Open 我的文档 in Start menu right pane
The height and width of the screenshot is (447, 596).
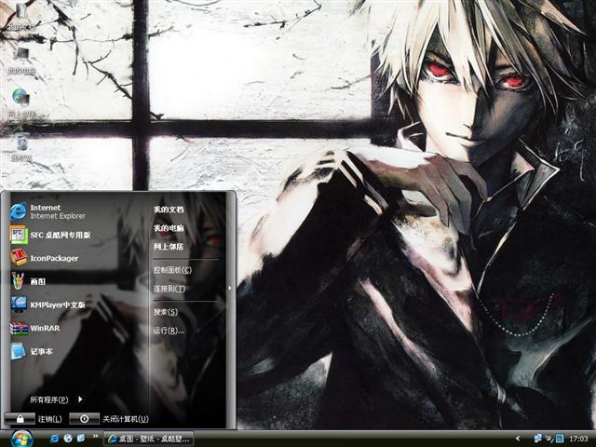tap(169, 210)
